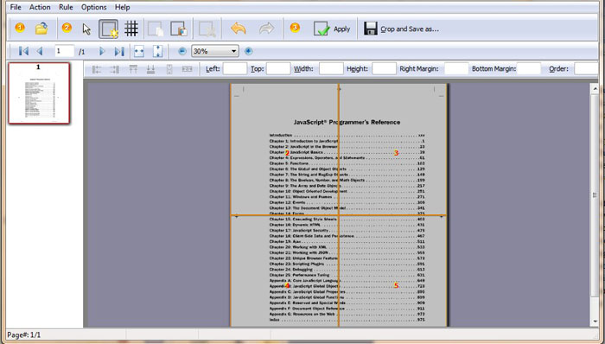Go to the last page
The image size is (605, 344).
point(119,51)
